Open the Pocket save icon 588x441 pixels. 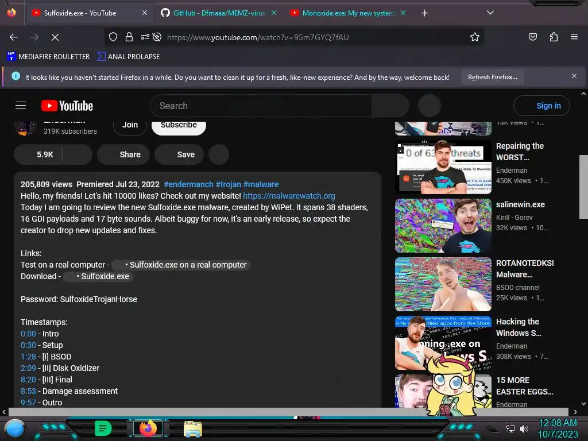(532, 37)
